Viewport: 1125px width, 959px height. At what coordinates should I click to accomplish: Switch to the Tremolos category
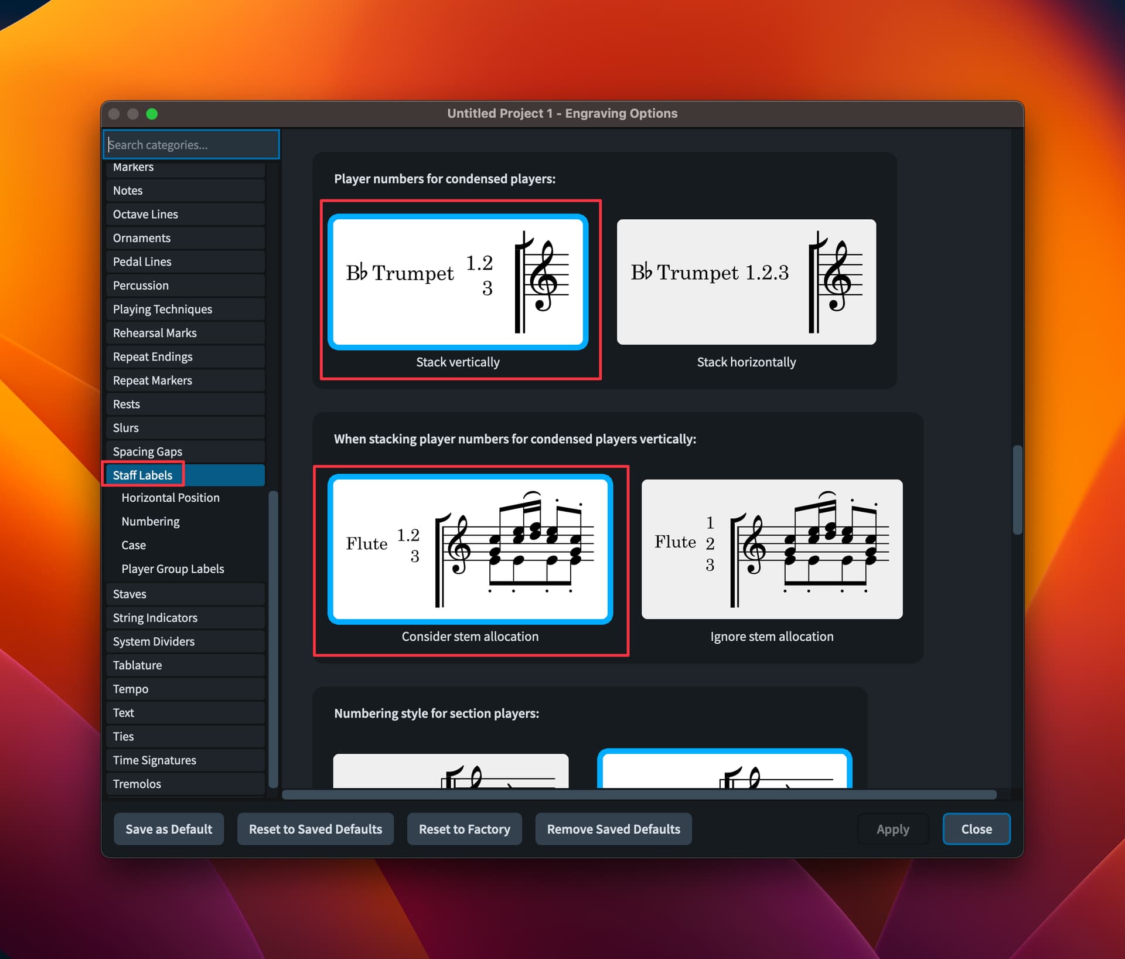(x=185, y=784)
